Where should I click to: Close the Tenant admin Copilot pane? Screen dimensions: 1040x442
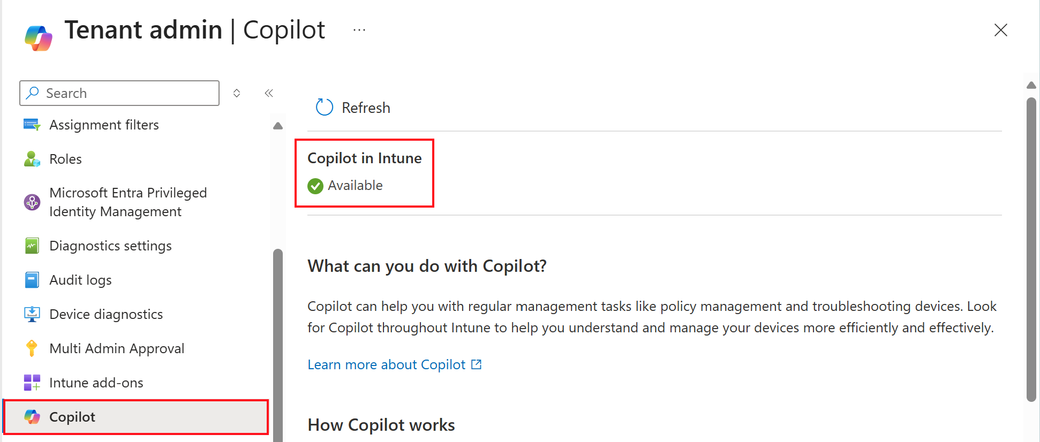[x=1000, y=30]
